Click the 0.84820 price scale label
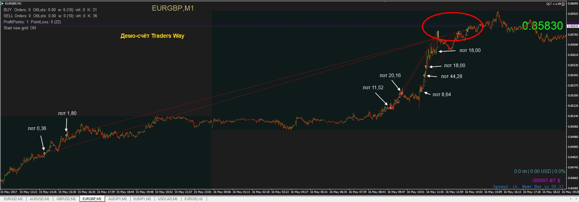579x202 pixels. tap(573, 157)
